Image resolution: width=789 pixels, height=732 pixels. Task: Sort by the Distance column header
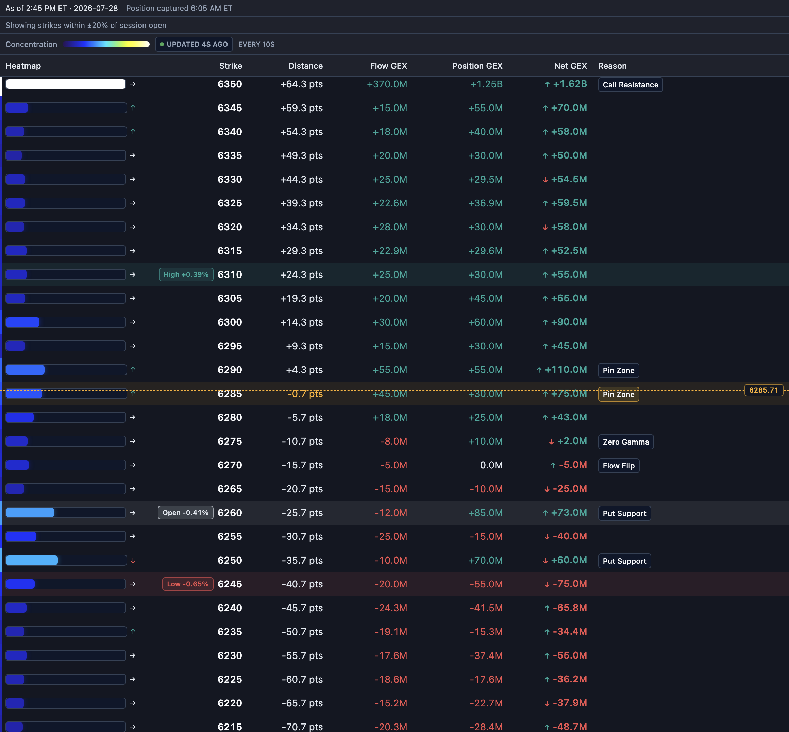[305, 66]
